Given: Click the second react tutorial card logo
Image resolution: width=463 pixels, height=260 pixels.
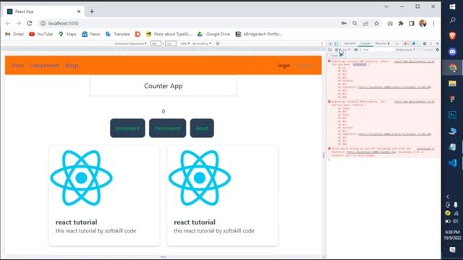Looking at the screenshot, I should (200, 178).
